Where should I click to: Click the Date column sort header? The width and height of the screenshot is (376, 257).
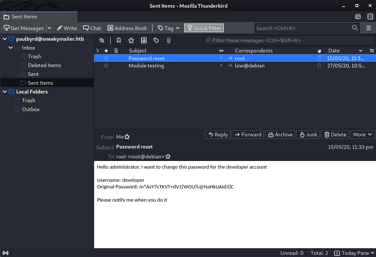(x=334, y=51)
